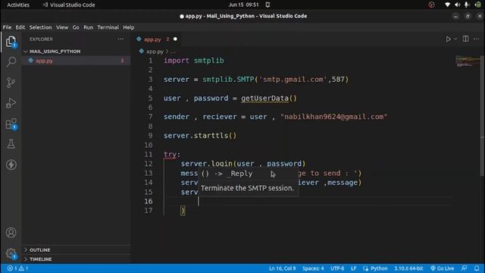Open the Testing flask icon

(11, 144)
